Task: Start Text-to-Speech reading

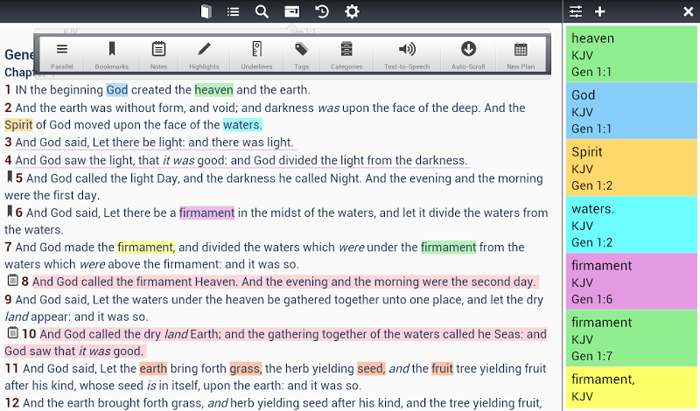Action: click(407, 54)
